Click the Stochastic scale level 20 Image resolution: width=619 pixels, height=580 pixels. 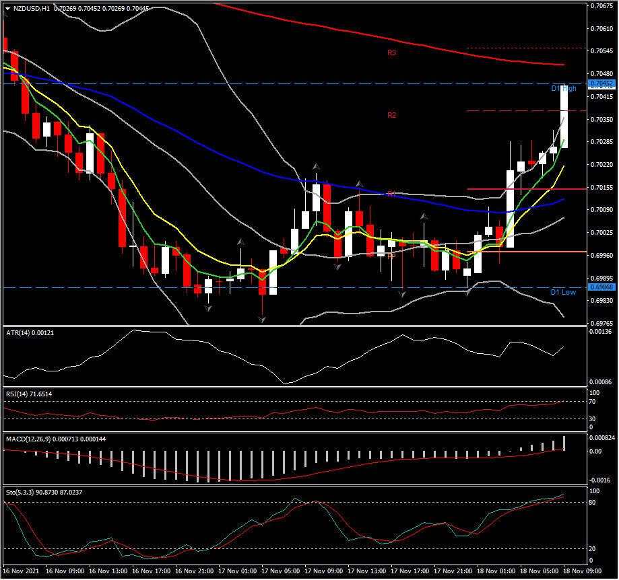(593, 549)
